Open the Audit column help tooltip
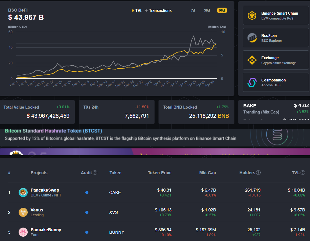Image resolution: width=310 pixels, height=241 pixels. [x=95, y=172]
